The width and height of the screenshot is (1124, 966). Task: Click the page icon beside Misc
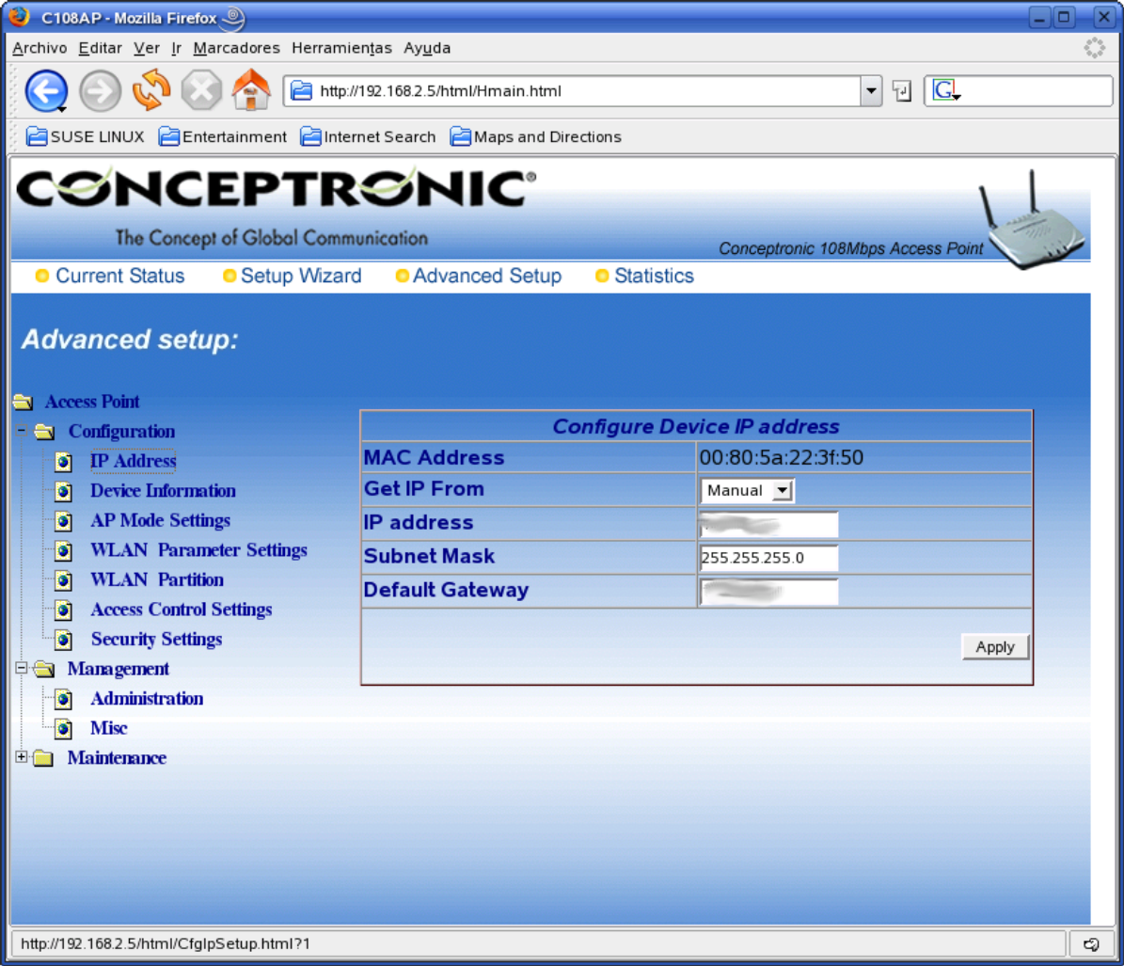[x=63, y=729]
